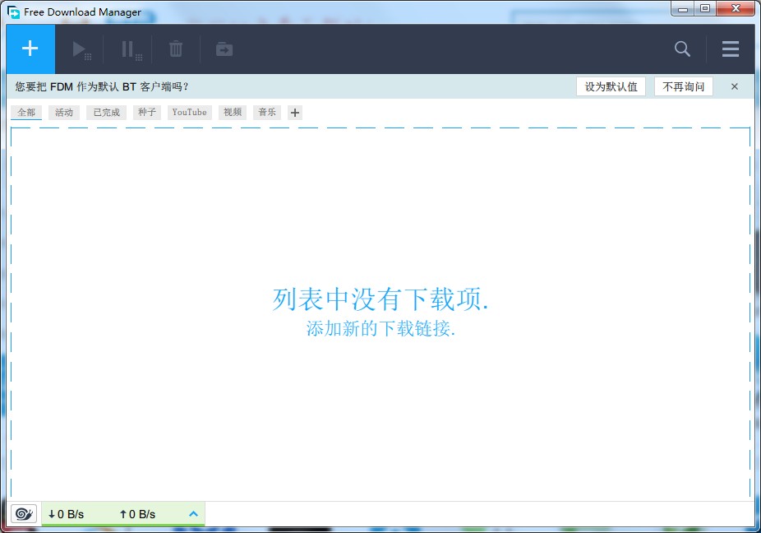Add a new tag with plus button
761x533 pixels.
(295, 113)
